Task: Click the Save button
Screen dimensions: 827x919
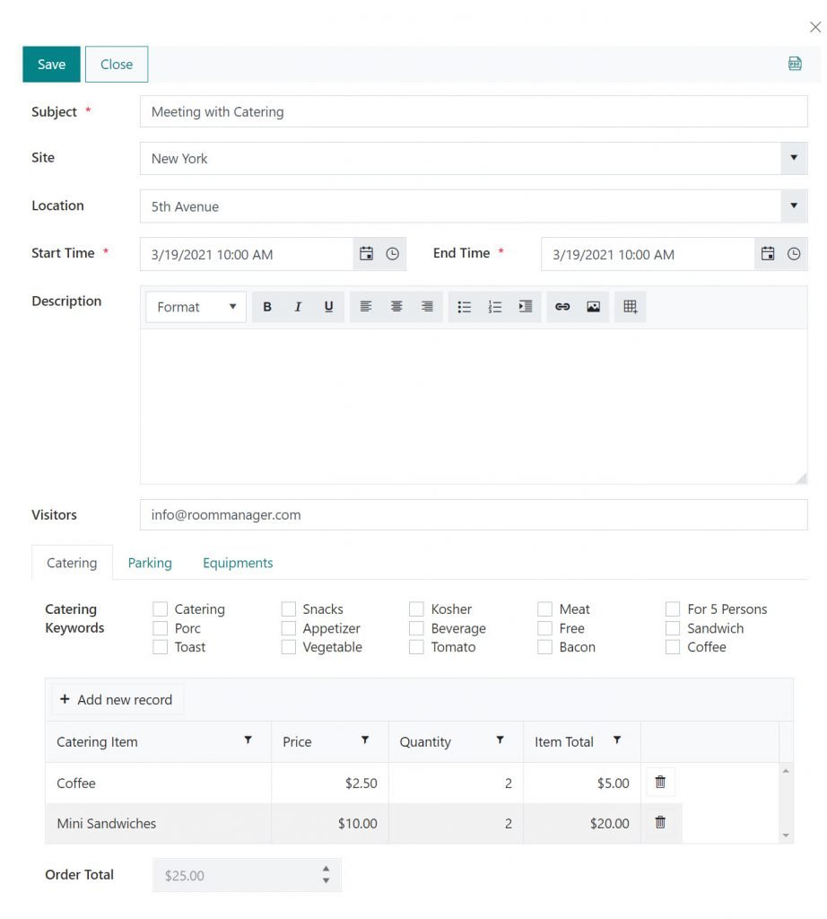Action: pyautogui.click(x=51, y=65)
